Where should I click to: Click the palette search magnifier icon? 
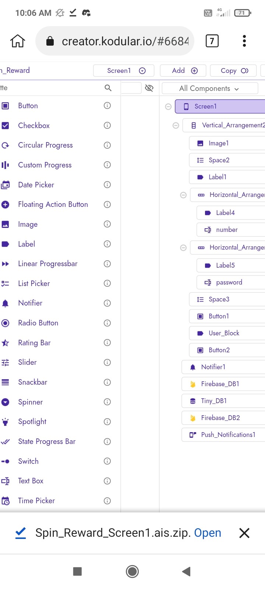tap(108, 88)
